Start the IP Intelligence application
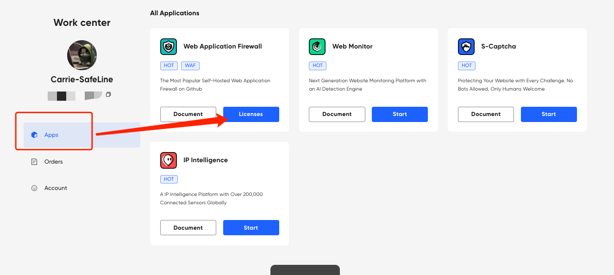 click(251, 228)
